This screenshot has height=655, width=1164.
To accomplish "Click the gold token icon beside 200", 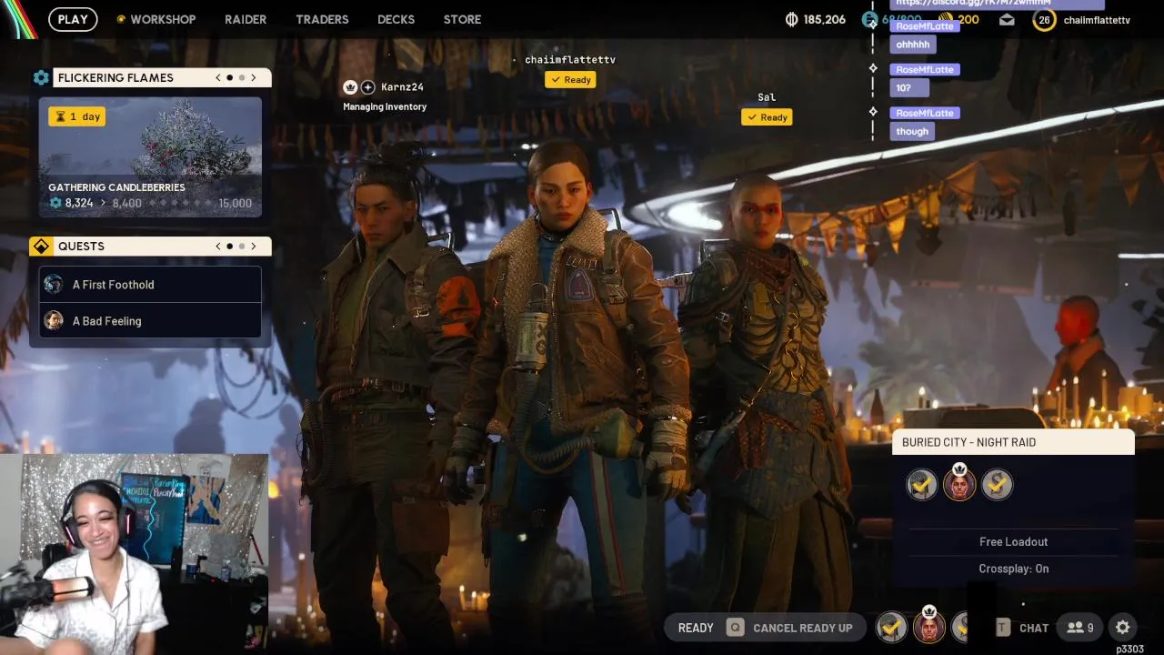I will [945, 19].
